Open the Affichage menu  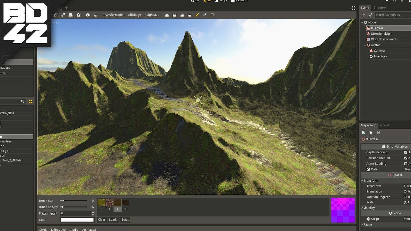click(x=134, y=15)
